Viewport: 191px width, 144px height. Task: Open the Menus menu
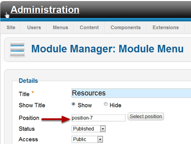tap(60, 27)
